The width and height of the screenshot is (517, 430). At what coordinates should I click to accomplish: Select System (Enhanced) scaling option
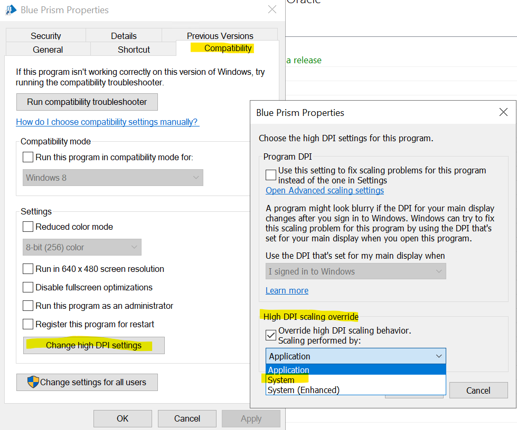click(x=303, y=390)
